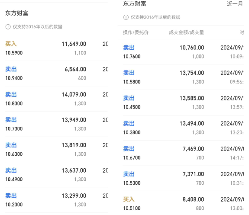Click the price 10.5800
This screenshot has height=215, width=249.
click(132, 82)
